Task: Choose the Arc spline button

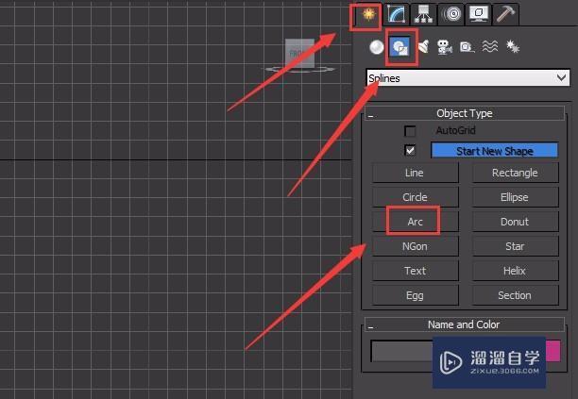Action: click(x=416, y=222)
